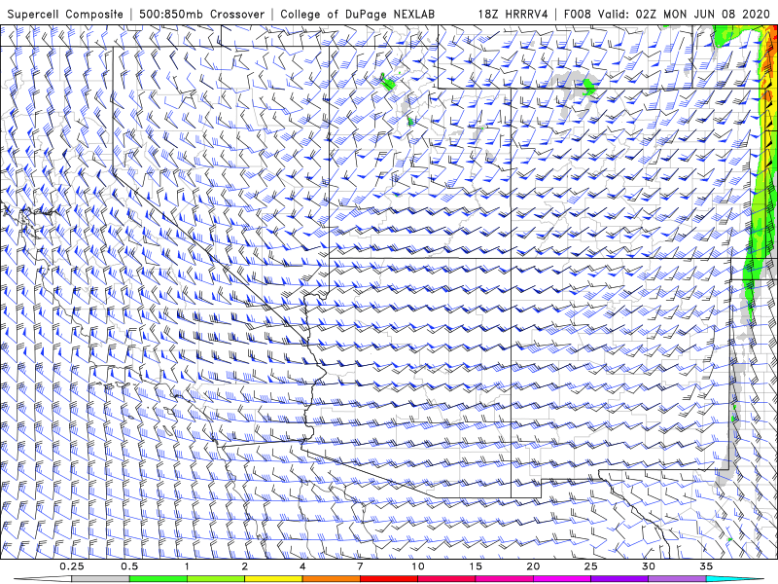Click the '0.25' legend value
The image size is (778, 584).
pyautogui.click(x=72, y=566)
